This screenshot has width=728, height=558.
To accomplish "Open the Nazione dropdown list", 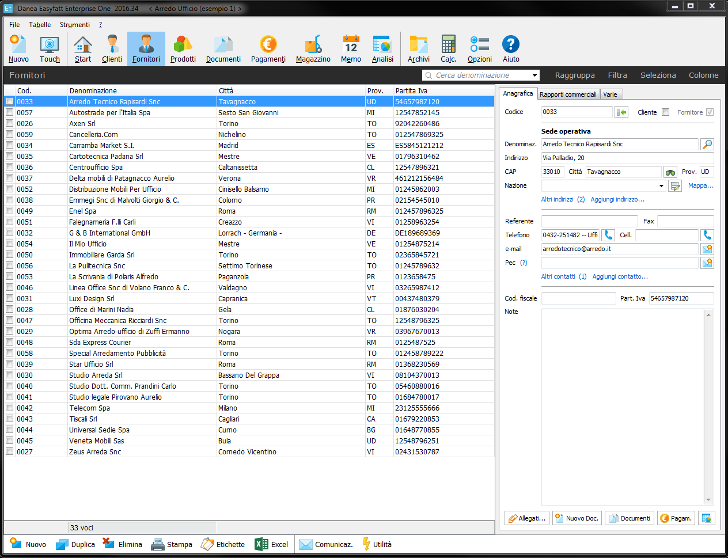I will 661,186.
